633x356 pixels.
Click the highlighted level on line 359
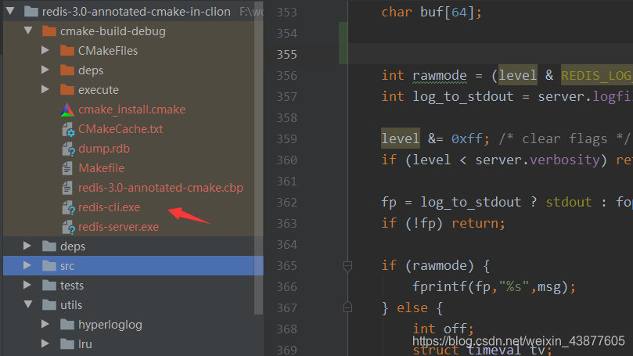tap(400, 138)
